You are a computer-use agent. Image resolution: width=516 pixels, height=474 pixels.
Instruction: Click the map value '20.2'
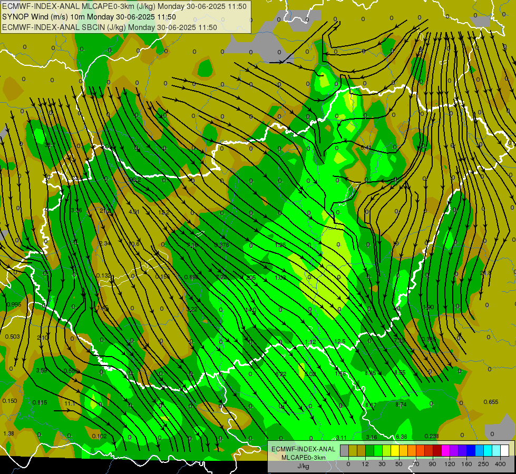(x=135, y=180)
